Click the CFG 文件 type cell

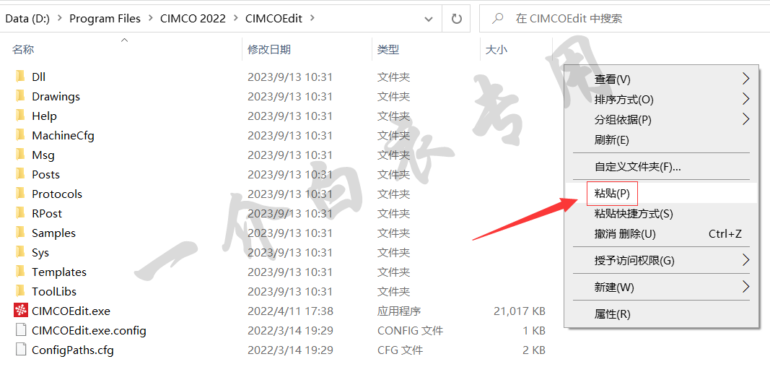tap(400, 350)
